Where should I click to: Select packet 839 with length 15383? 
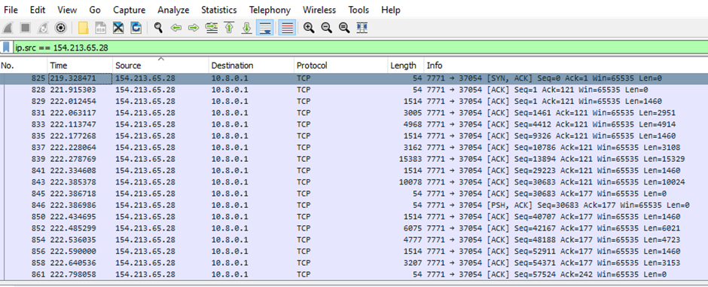click(x=354, y=159)
